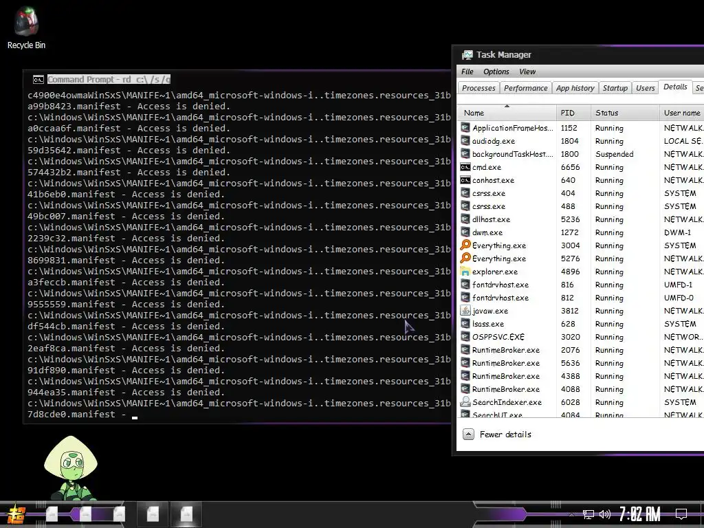Click the Command Prompt window title text
Screen dimensions: 704x528
tap(109, 80)
